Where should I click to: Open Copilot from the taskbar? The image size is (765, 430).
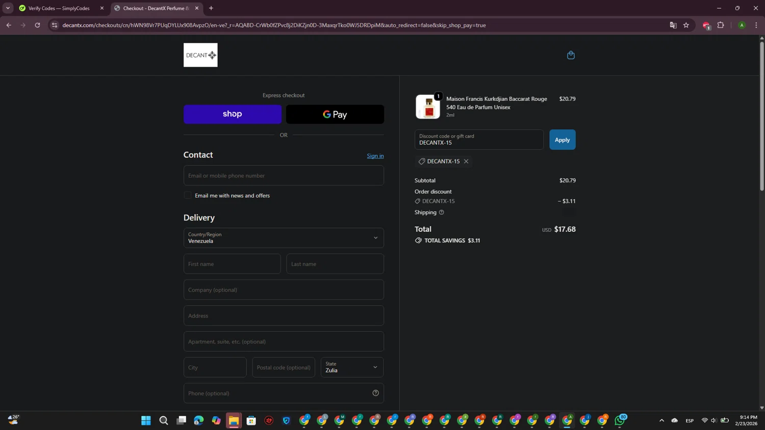(216, 420)
